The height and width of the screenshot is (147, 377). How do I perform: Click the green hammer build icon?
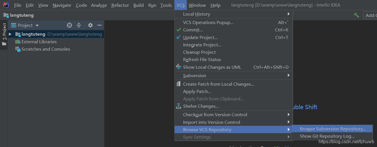coord(356,15)
